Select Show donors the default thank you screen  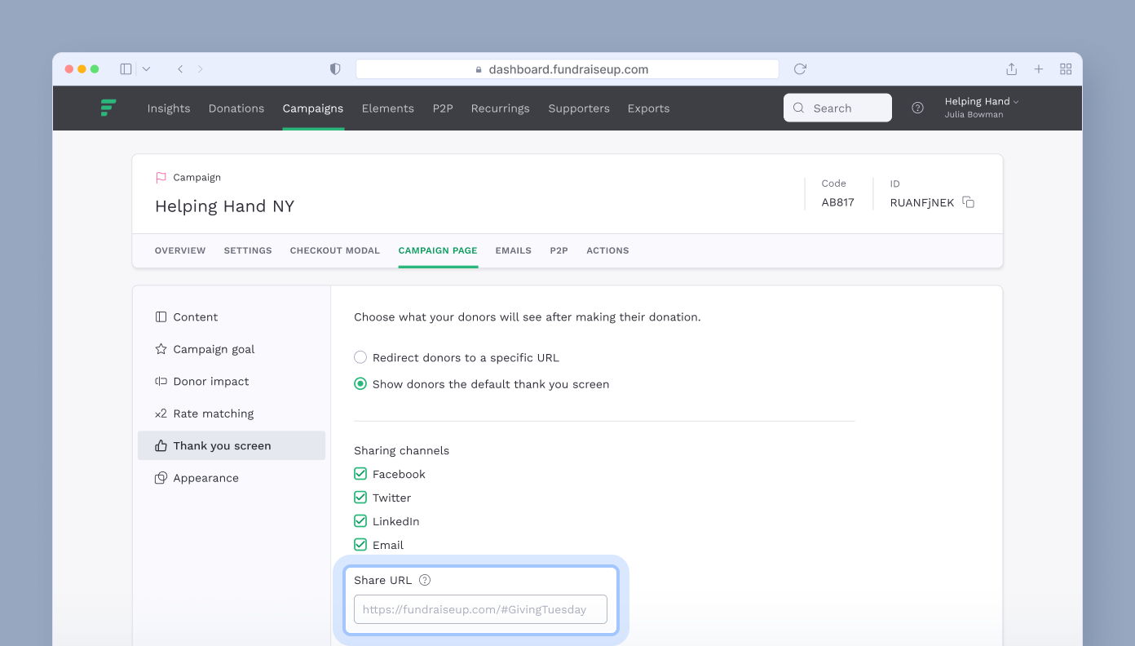click(x=360, y=384)
